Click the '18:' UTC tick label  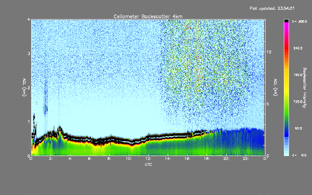207,159
